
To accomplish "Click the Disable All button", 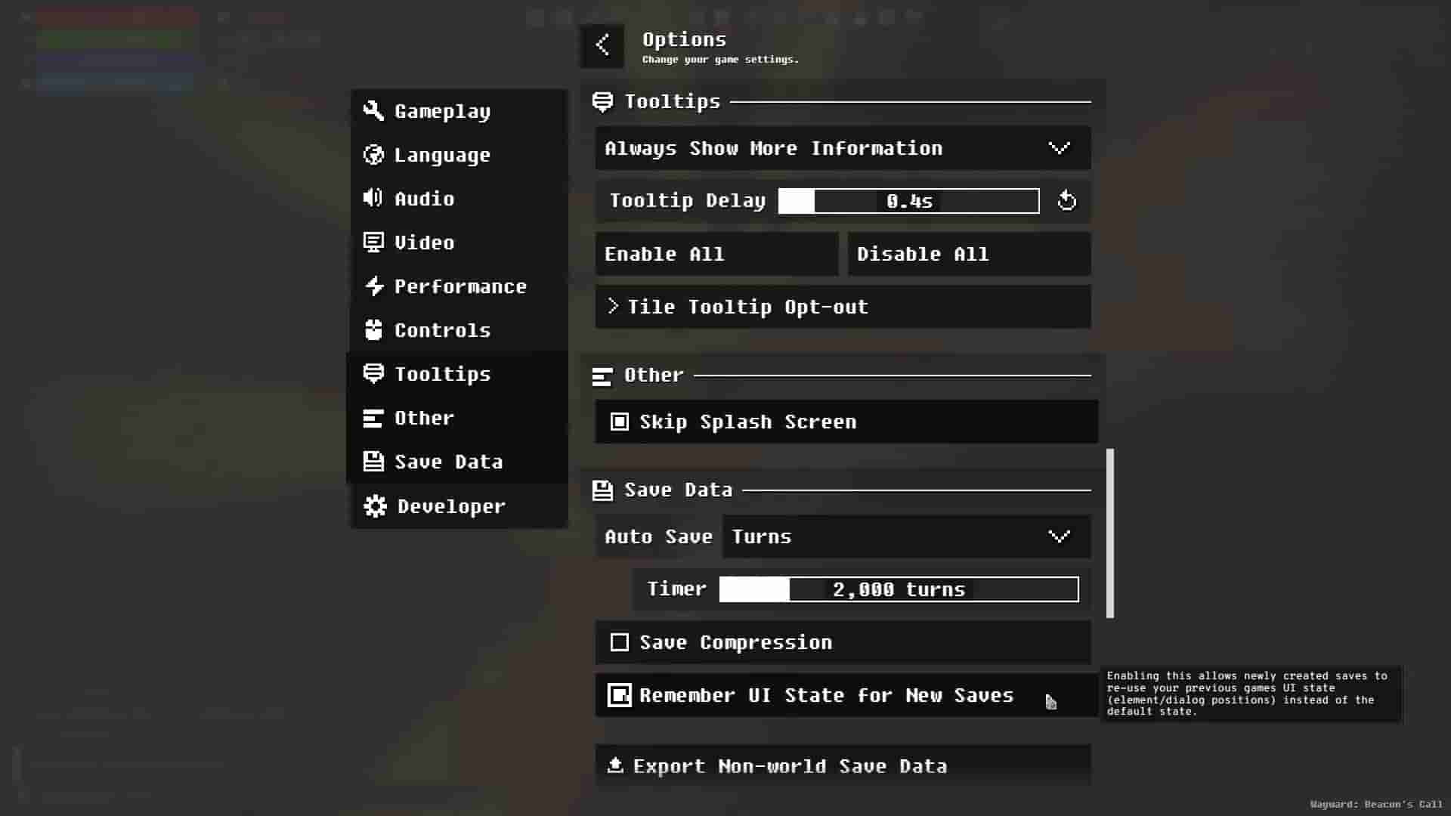I will pyautogui.click(x=969, y=254).
